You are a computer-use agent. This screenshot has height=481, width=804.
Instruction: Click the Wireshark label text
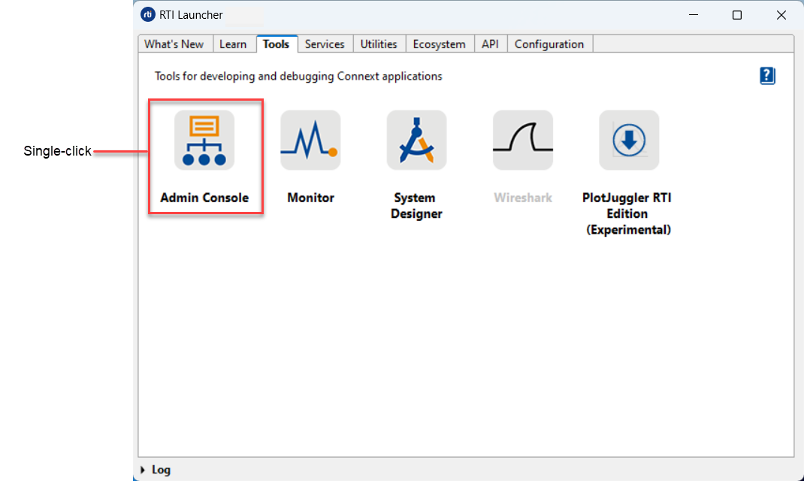(522, 198)
